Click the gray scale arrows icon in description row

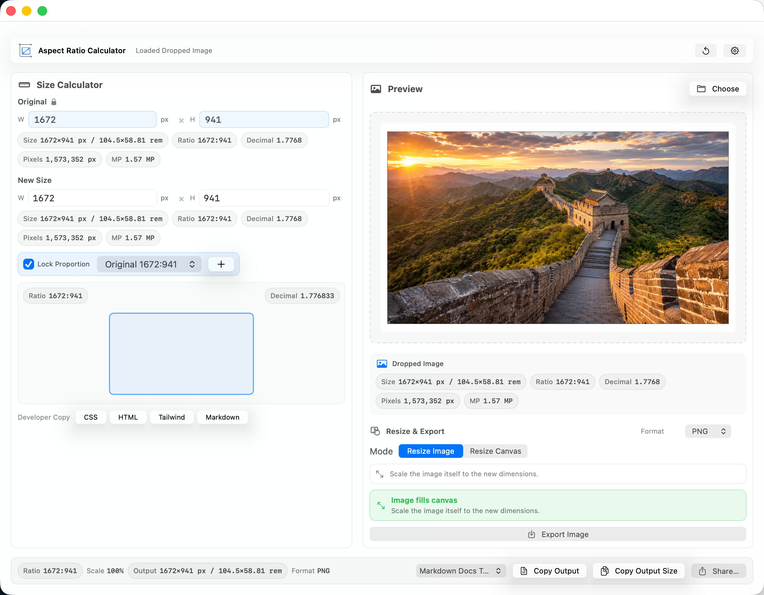click(380, 474)
